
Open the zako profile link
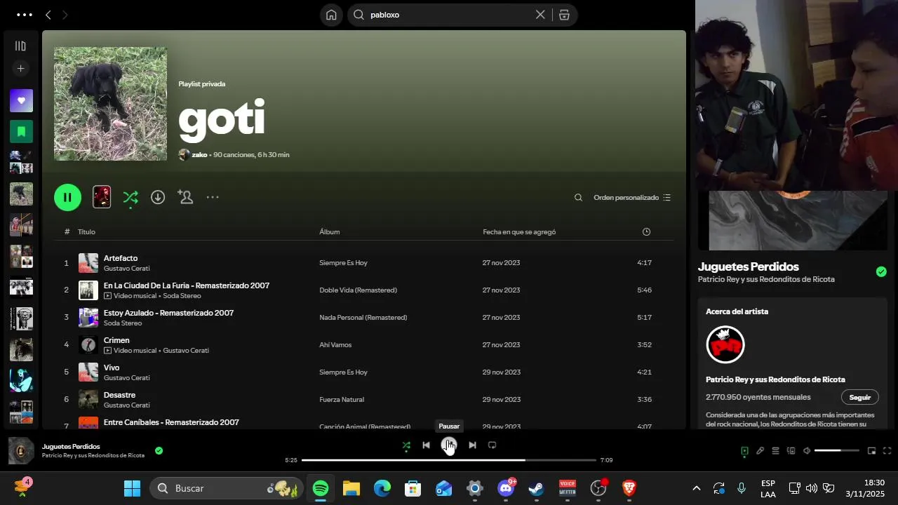pyautogui.click(x=199, y=154)
